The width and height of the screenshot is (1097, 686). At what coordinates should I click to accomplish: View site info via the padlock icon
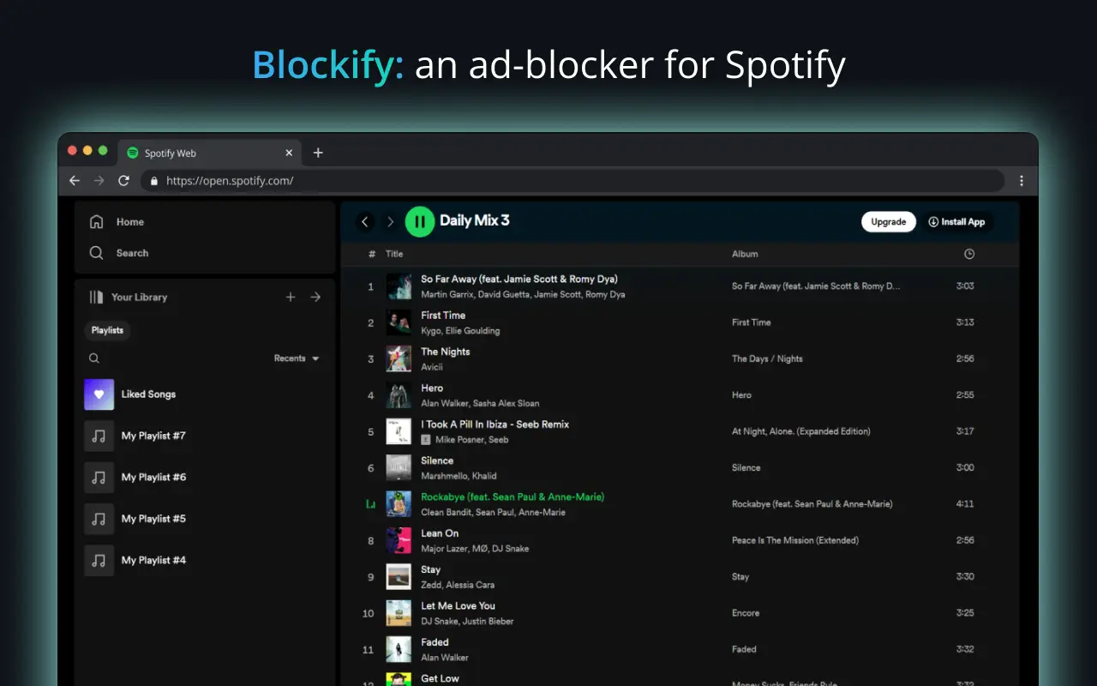tap(153, 181)
